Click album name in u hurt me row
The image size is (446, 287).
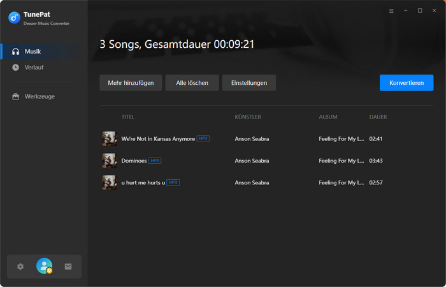[x=342, y=183]
